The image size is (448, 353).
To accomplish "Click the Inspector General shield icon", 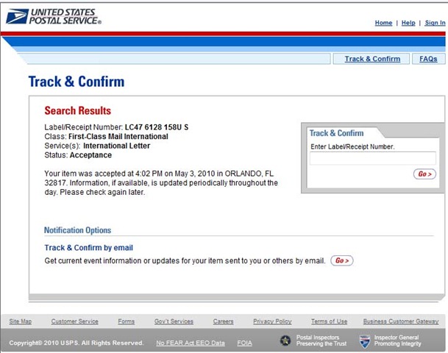I will (x=365, y=341).
